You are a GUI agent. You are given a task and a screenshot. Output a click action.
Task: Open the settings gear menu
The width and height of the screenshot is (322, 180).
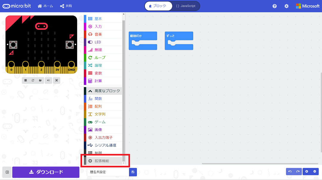[x=287, y=6]
